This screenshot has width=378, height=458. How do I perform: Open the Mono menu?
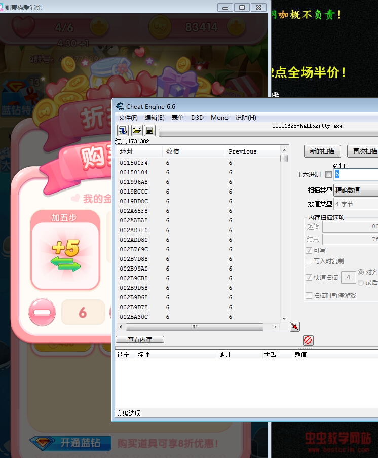220,118
